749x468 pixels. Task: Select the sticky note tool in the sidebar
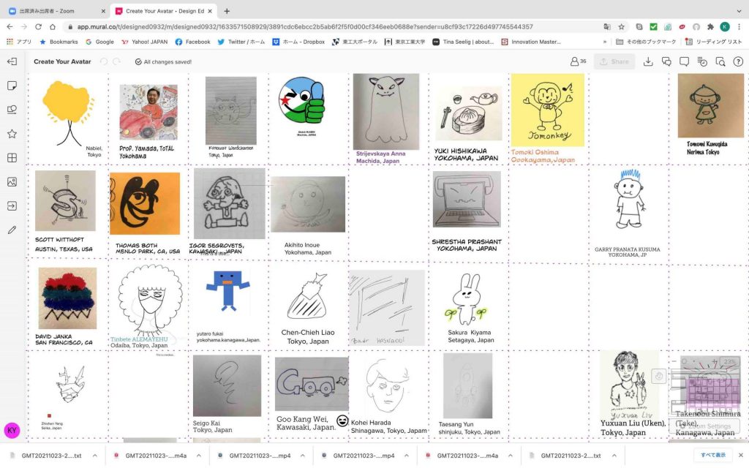[x=12, y=86]
